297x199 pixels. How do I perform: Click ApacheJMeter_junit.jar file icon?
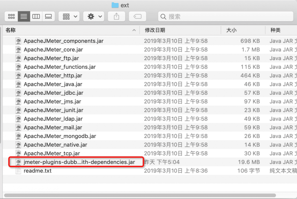point(18,110)
